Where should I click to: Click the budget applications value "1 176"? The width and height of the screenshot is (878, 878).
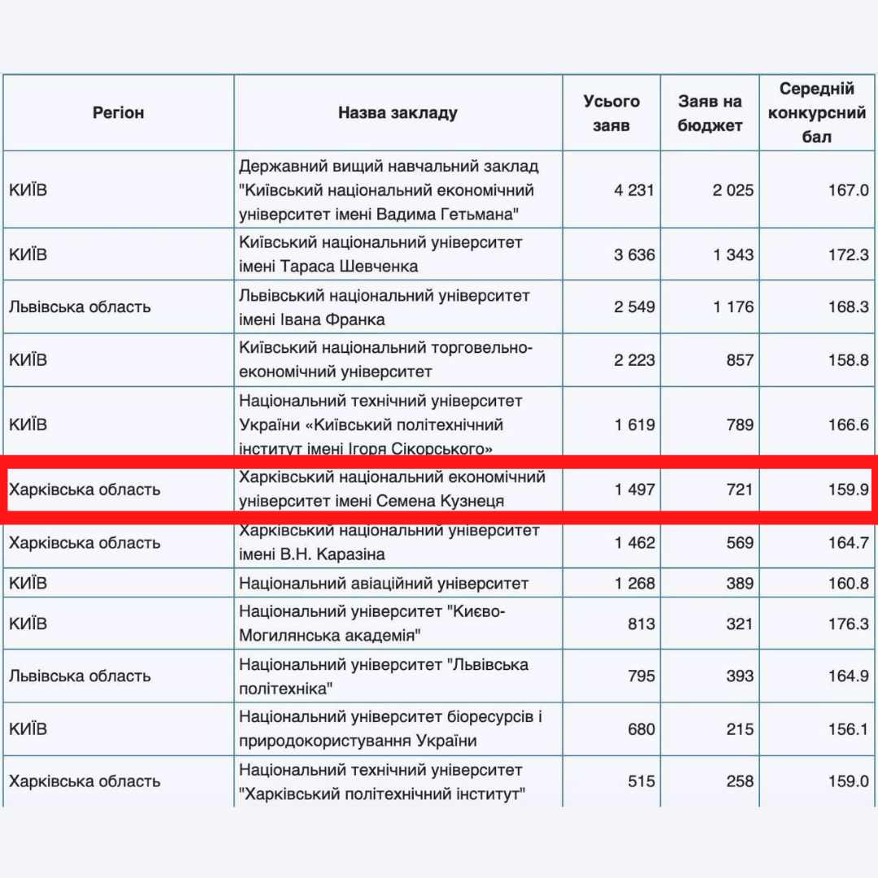(733, 306)
